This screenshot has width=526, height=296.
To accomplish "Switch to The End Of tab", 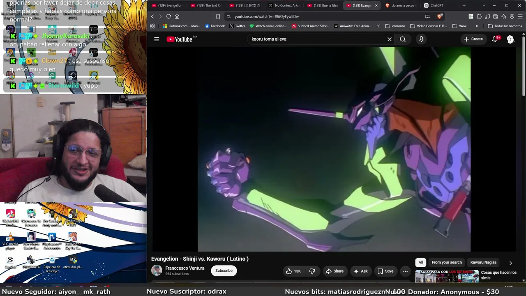I will coord(206,5).
